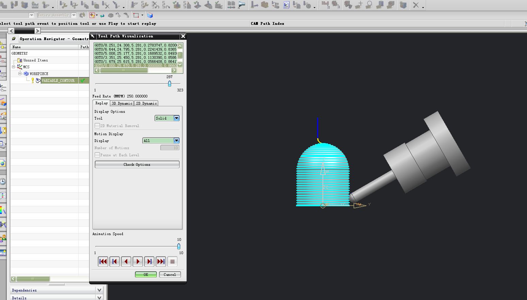Collapse the WORKPIECE tree node

tap(20, 74)
